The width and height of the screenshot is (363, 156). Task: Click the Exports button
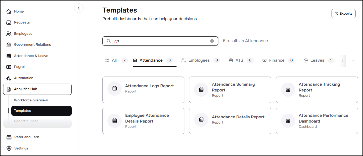tap(344, 14)
